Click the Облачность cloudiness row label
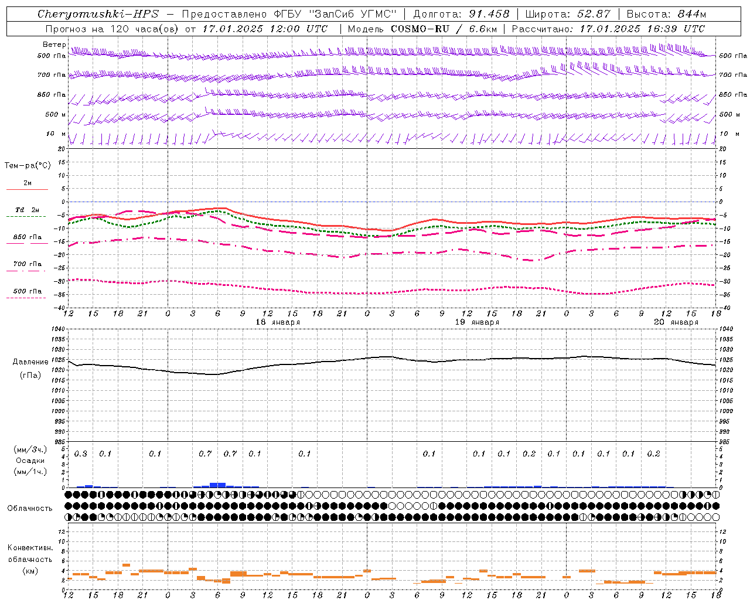Viewport: 750px width, 600px height. tap(30, 509)
